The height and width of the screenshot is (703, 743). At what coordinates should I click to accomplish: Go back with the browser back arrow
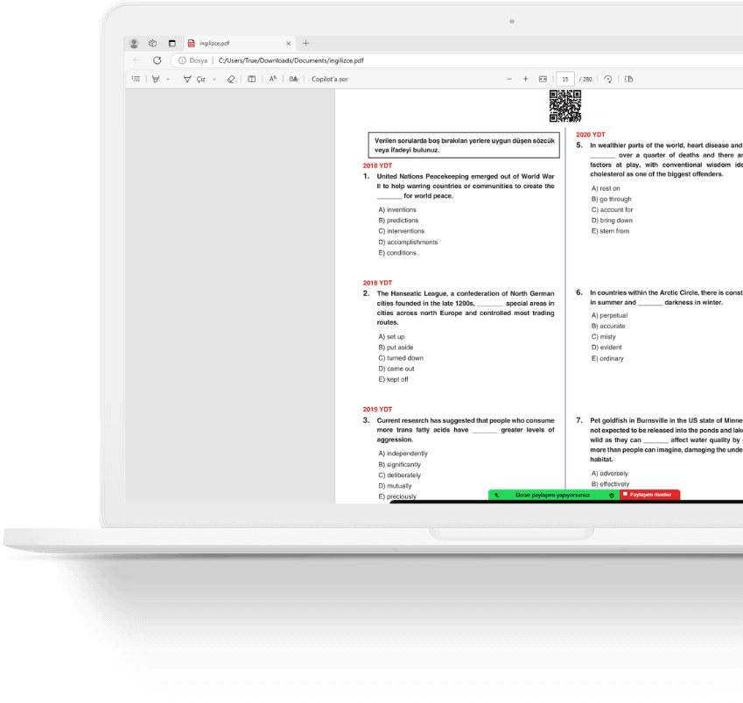(x=137, y=60)
